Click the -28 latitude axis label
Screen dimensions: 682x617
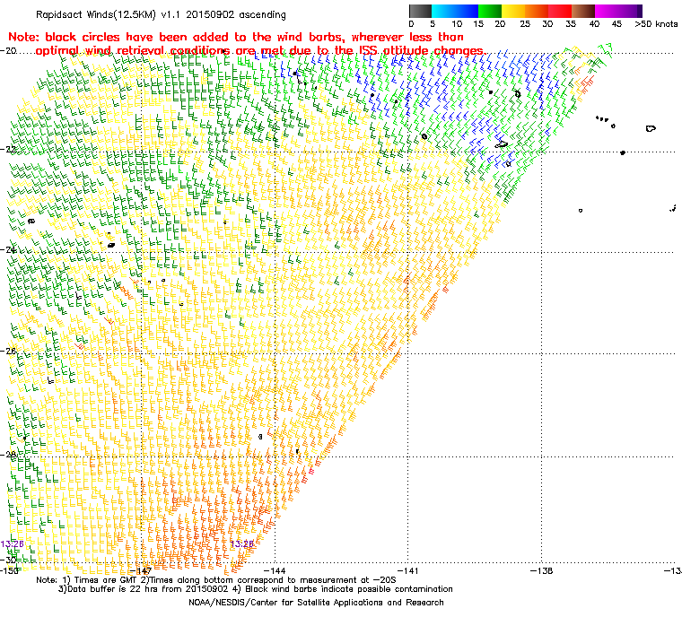click(x=9, y=455)
